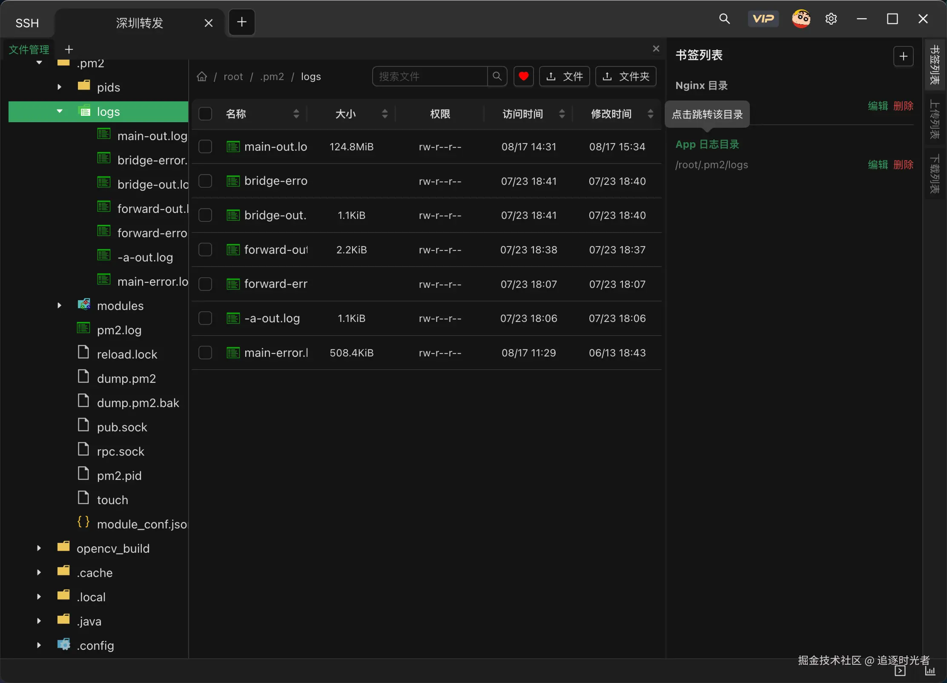Switch to 上传列表 side tab
This screenshot has width=947, height=683.
(935, 120)
